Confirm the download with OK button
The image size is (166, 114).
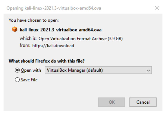pyautogui.click(x=112, y=102)
